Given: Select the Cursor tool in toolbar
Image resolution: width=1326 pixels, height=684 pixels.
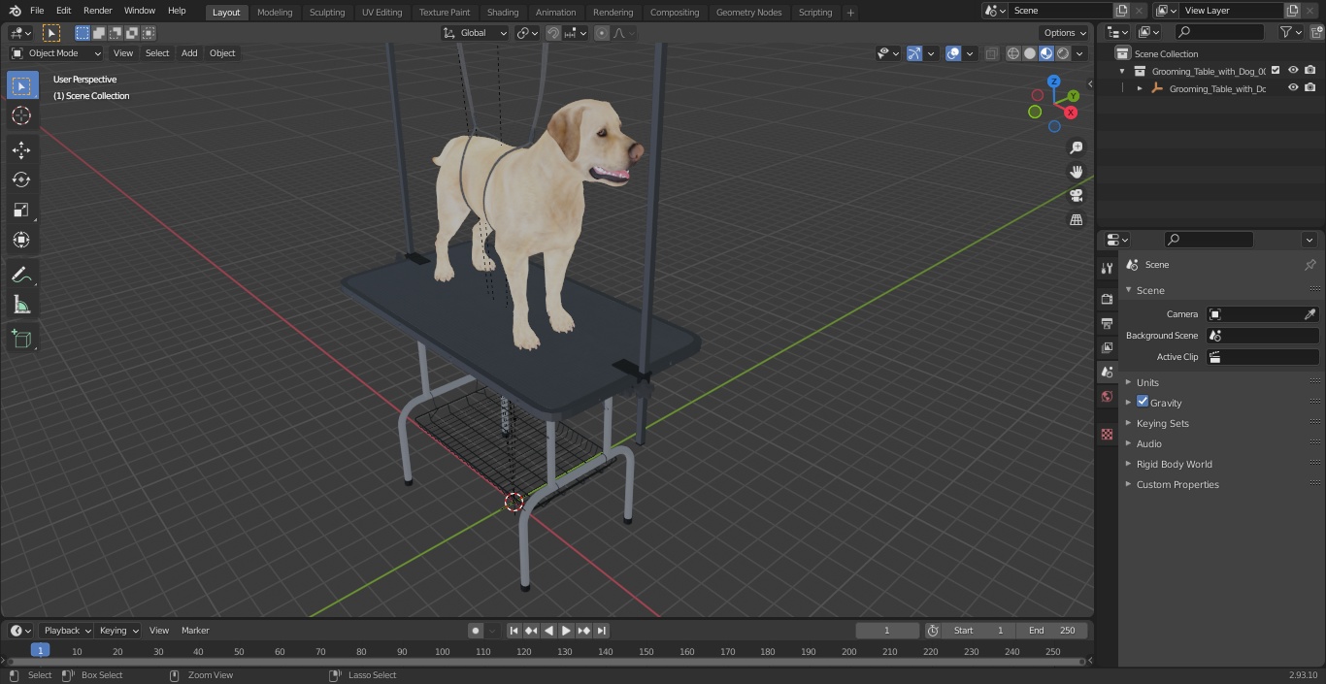Looking at the screenshot, I should click(x=21, y=115).
